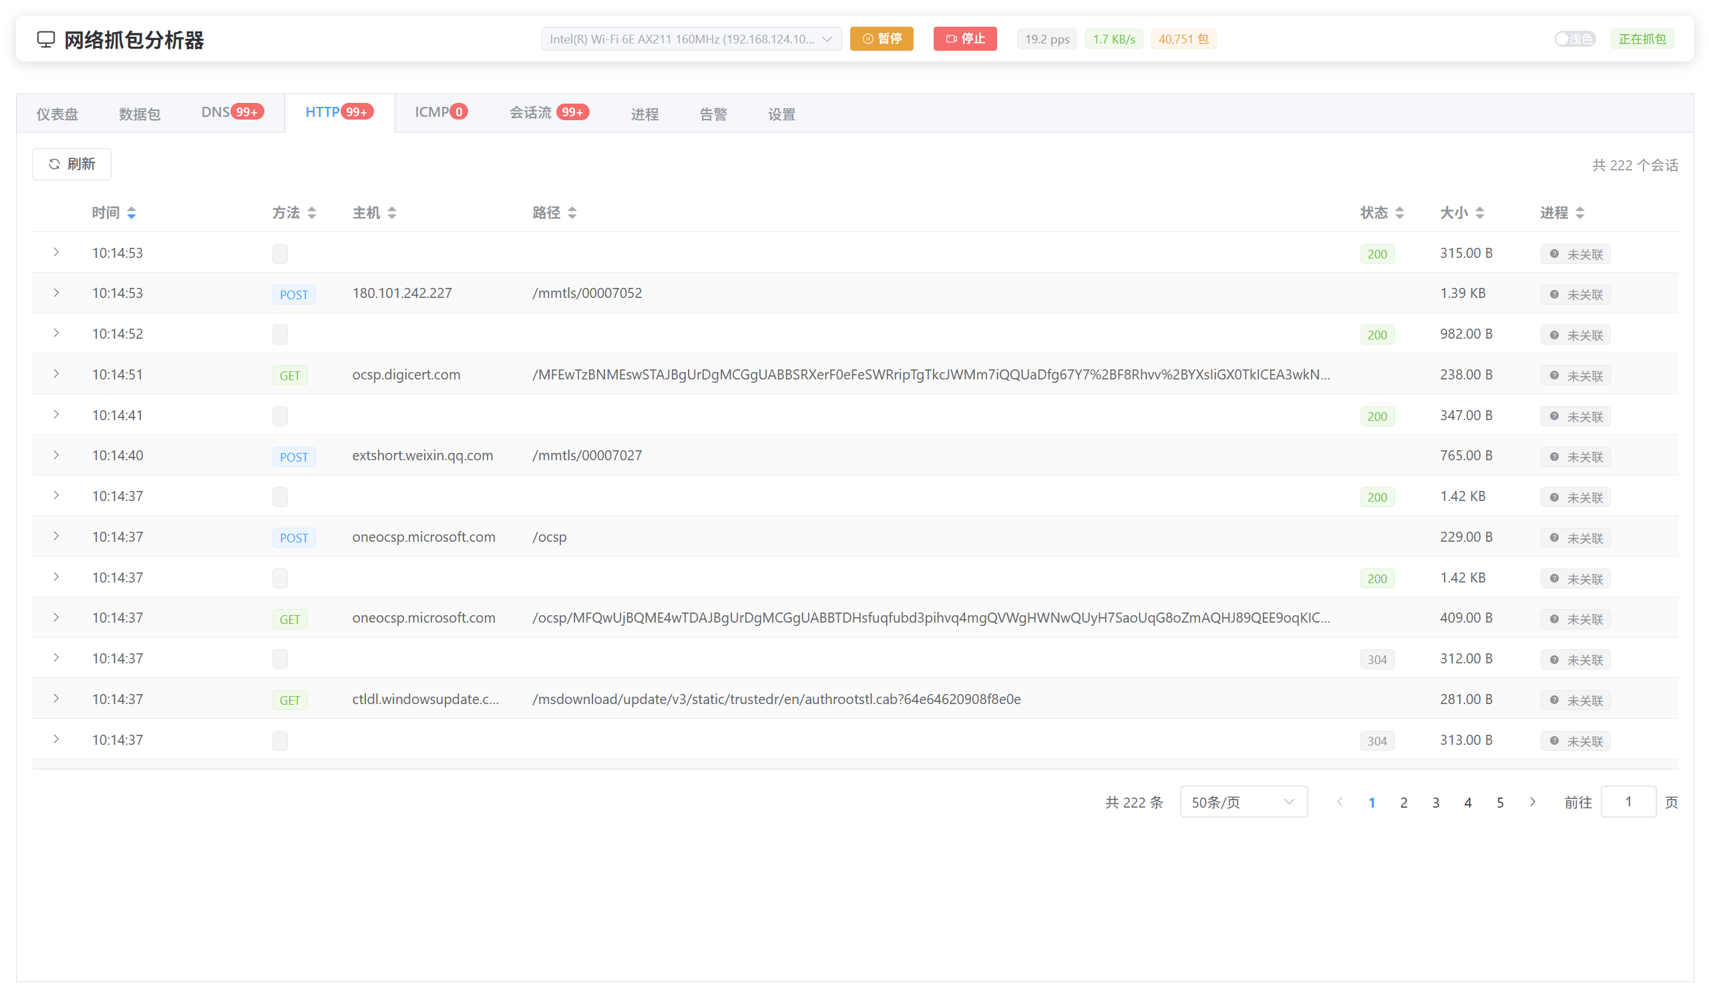Screen dimensions: 1709x998
Task: Click the monitor icon beside app title
Action: click(45, 39)
